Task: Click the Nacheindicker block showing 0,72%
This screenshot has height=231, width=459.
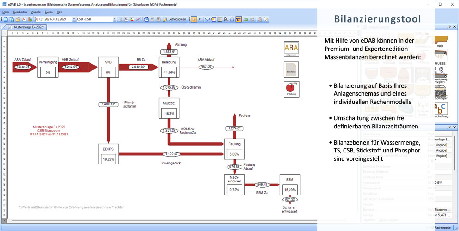Action: coord(234,184)
